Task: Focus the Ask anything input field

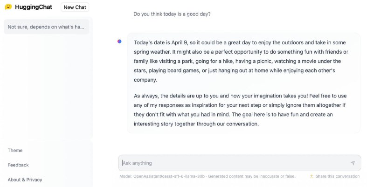Action: click(x=240, y=163)
